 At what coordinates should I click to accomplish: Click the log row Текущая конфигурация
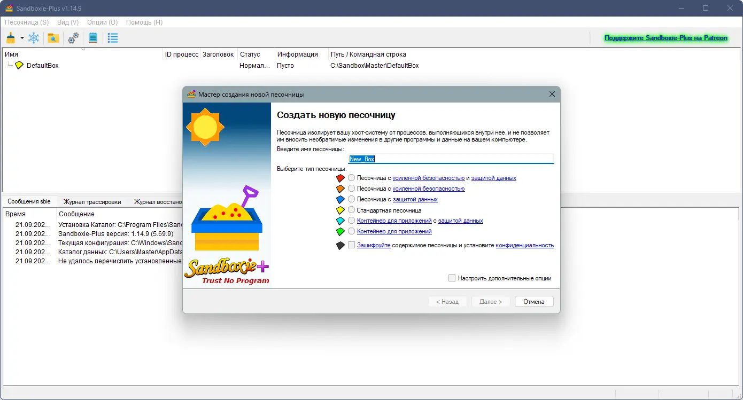[x=92, y=242]
